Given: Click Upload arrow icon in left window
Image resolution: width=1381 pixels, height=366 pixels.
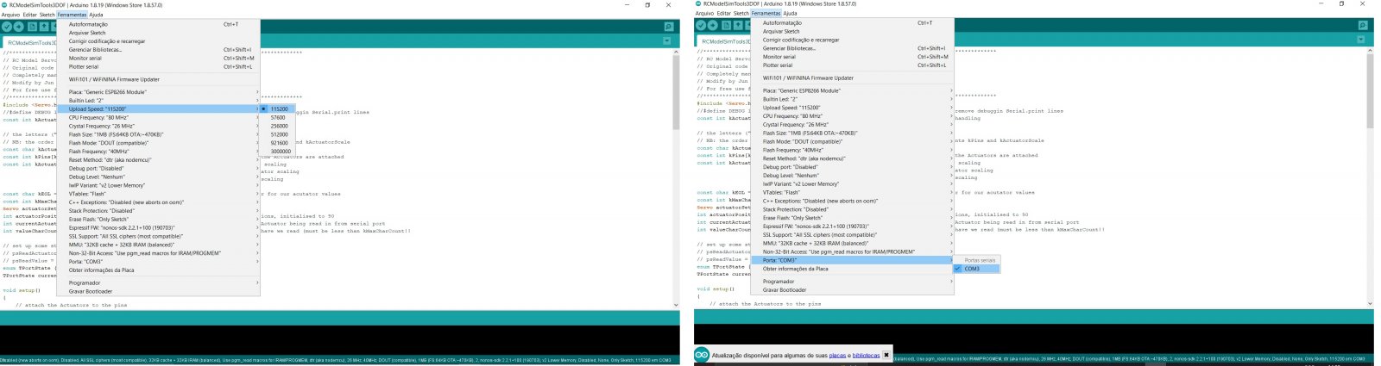Looking at the screenshot, I should (x=19, y=27).
